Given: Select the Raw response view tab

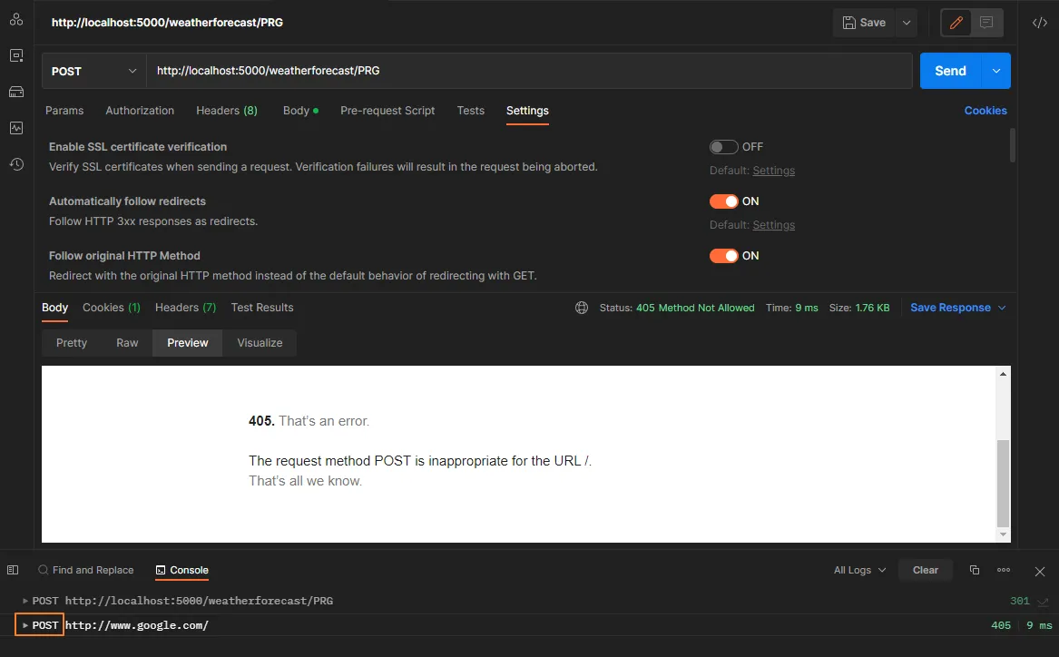Looking at the screenshot, I should pos(127,343).
